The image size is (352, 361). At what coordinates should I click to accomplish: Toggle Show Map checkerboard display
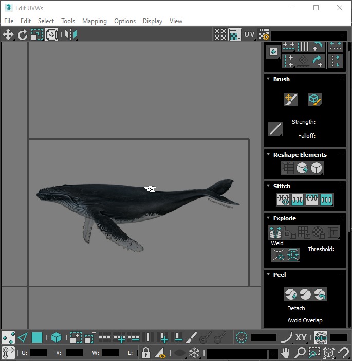click(235, 34)
